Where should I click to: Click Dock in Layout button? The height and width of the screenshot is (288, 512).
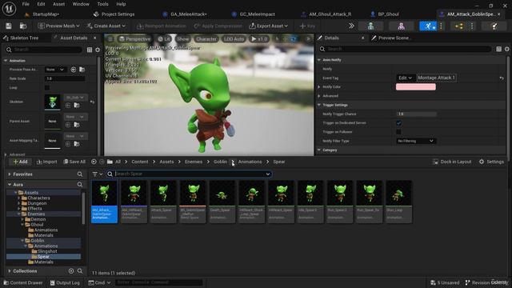[x=452, y=162]
